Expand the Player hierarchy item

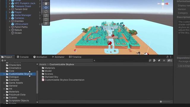pos(10,12)
